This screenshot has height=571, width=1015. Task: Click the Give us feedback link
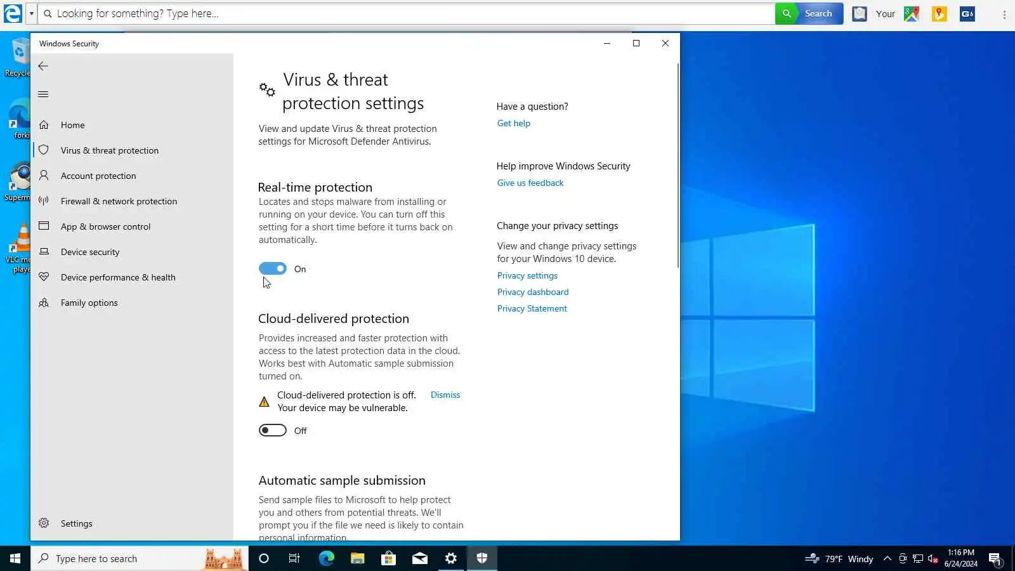point(530,183)
